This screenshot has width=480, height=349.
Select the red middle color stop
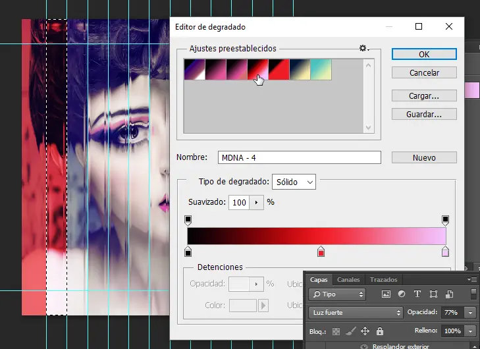tap(321, 252)
